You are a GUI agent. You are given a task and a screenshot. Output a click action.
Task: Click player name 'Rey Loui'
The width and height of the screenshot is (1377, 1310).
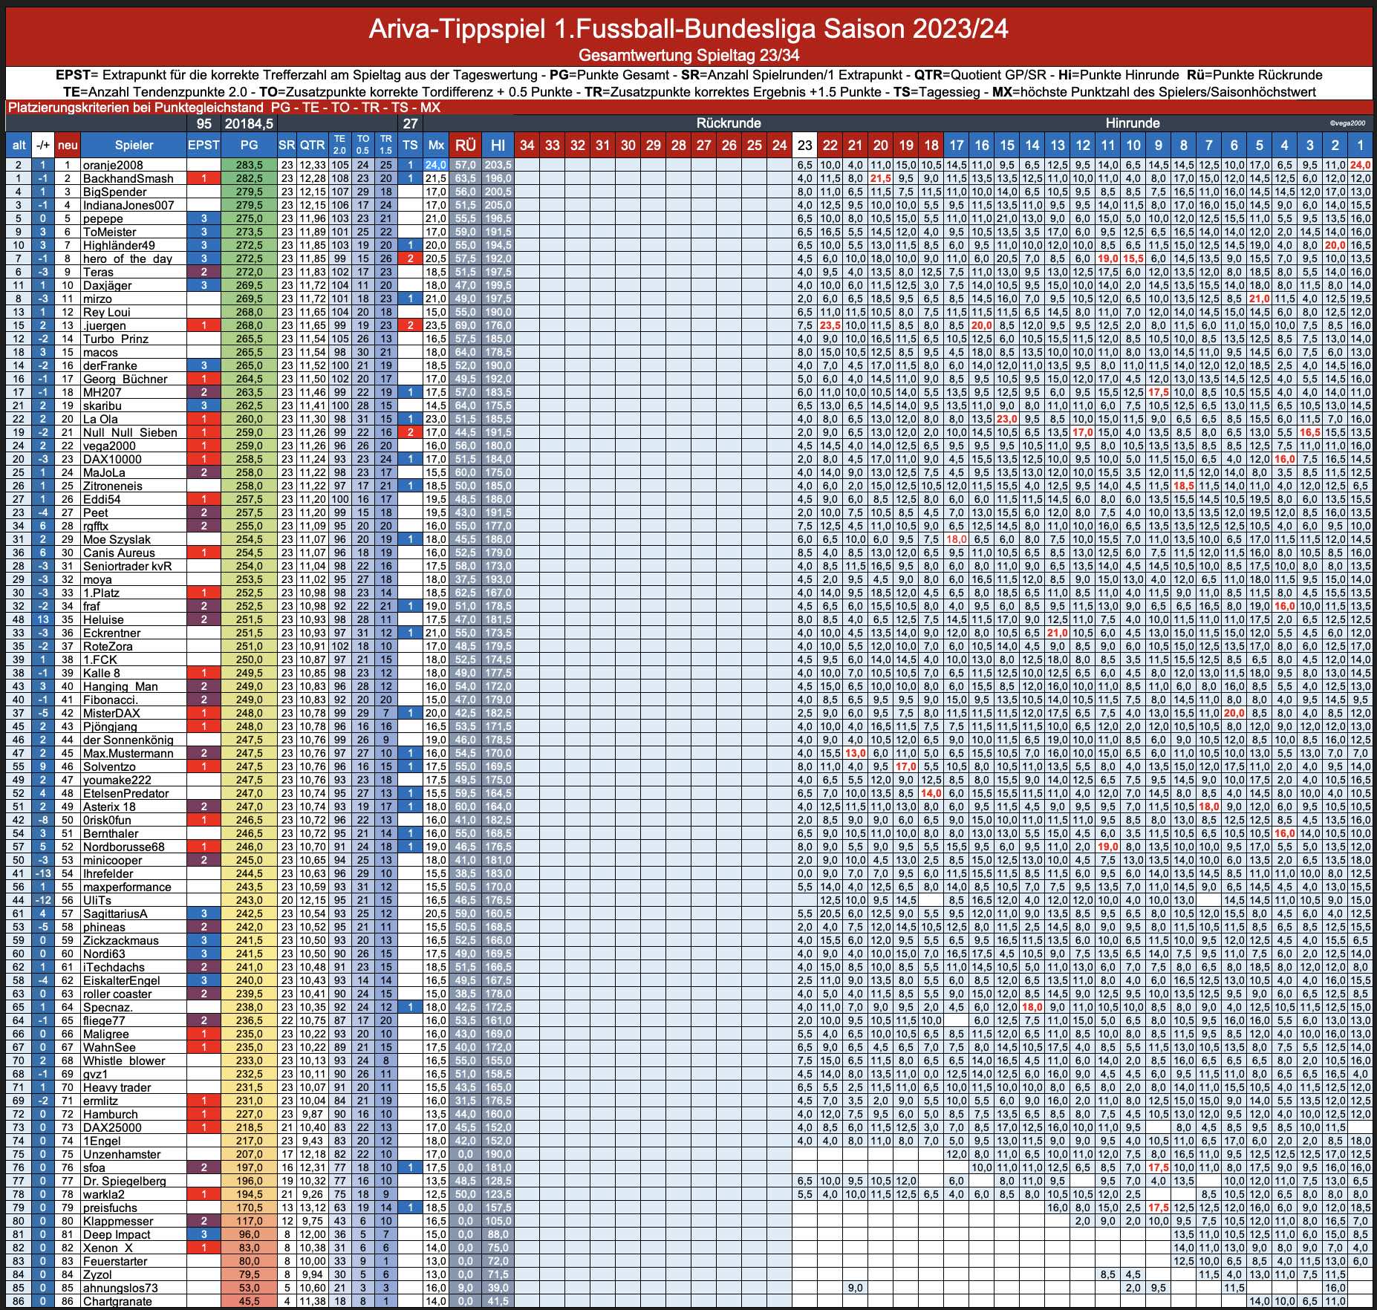(107, 312)
